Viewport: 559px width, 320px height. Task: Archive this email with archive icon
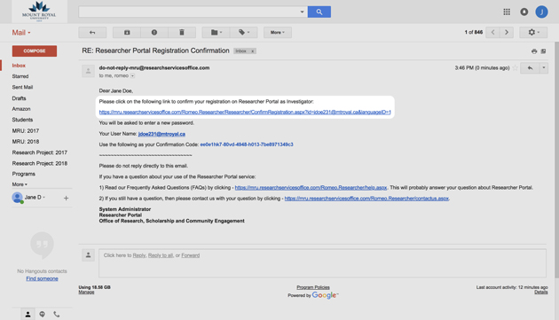127,33
